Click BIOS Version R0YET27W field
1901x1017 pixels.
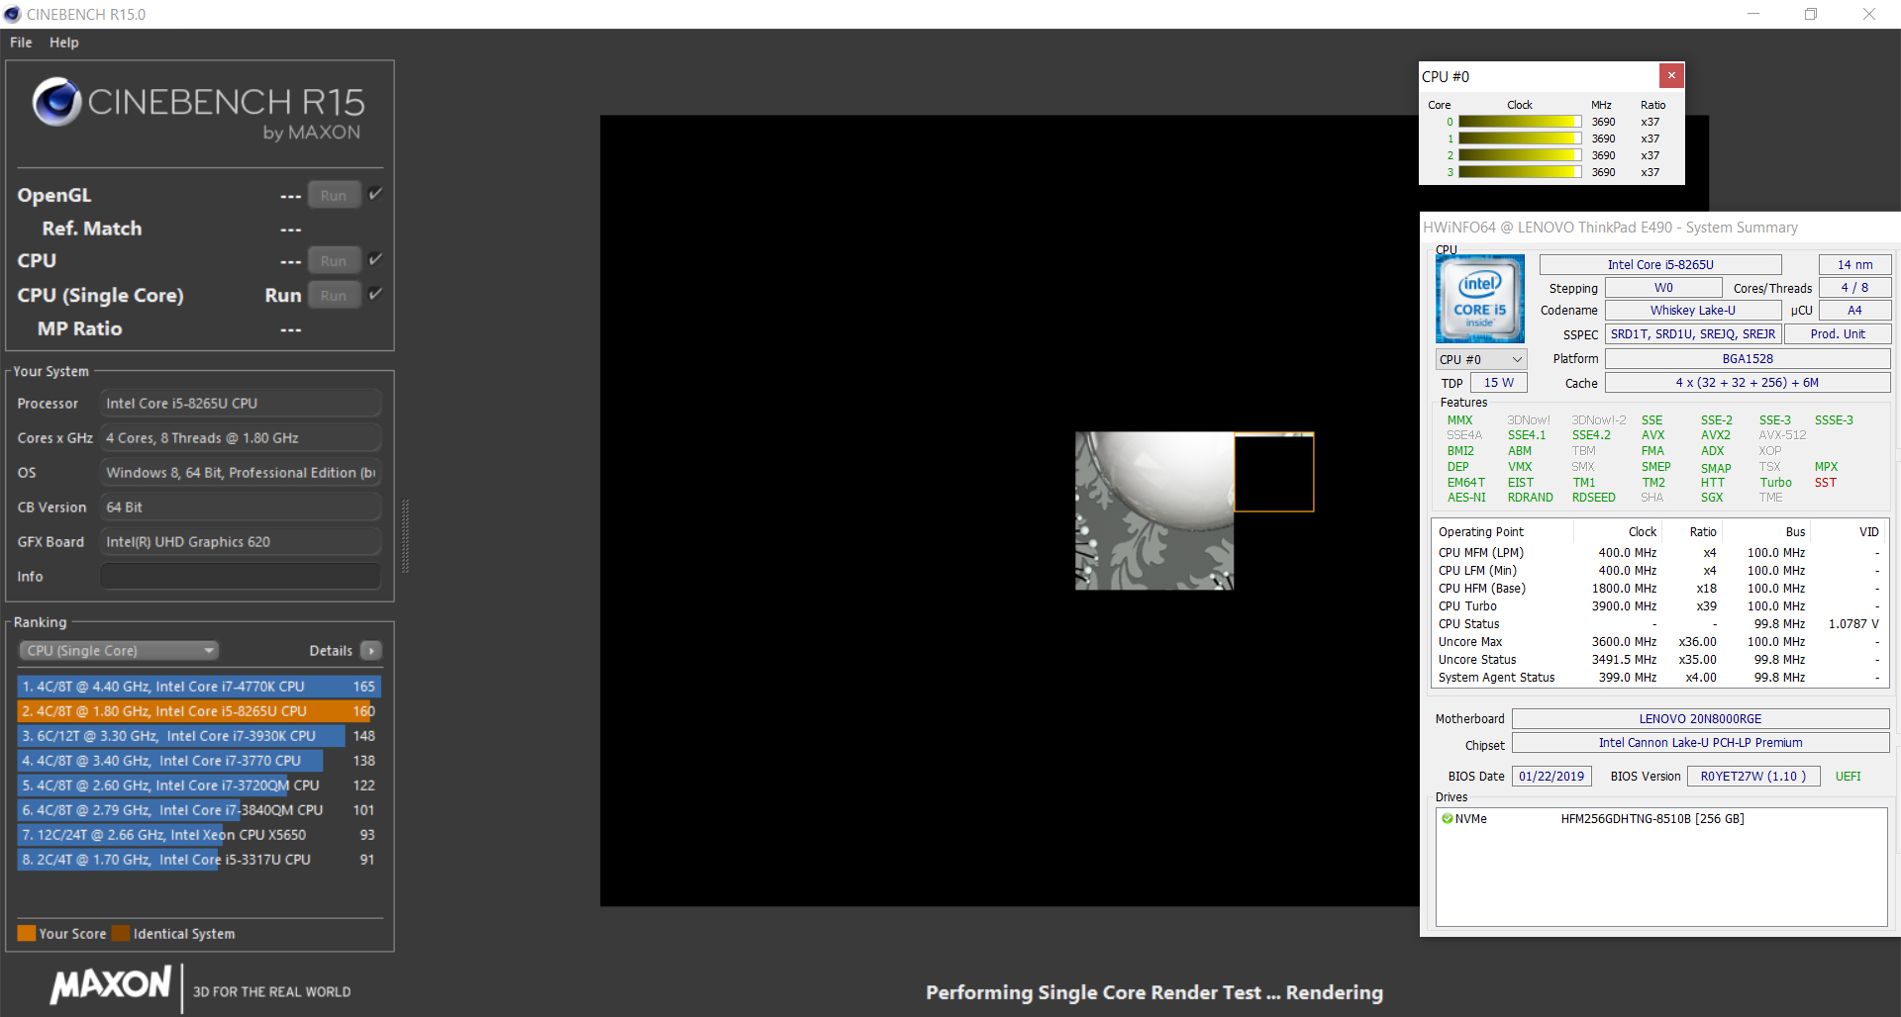click(x=1753, y=777)
